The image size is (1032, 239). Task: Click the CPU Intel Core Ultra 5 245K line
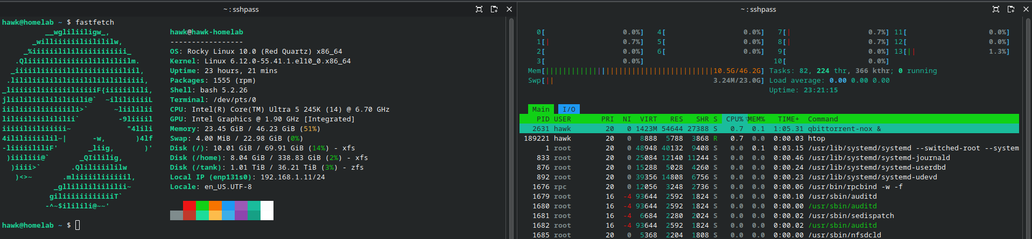[x=280, y=109]
